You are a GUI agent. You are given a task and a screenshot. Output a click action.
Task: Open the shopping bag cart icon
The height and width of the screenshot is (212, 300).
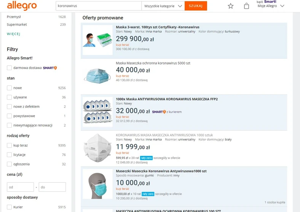tap(246, 6)
